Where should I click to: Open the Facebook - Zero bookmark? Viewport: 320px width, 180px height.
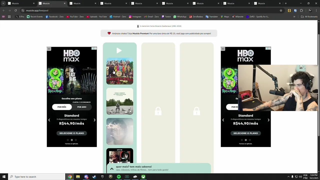54,17
